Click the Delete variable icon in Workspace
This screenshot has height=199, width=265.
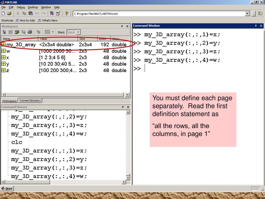[x=39, y=32]
